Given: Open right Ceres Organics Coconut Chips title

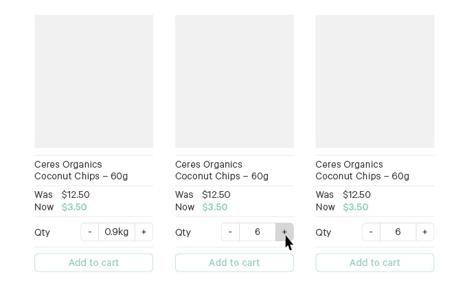Looking at the screenshot, I should (x=362, y=170).
